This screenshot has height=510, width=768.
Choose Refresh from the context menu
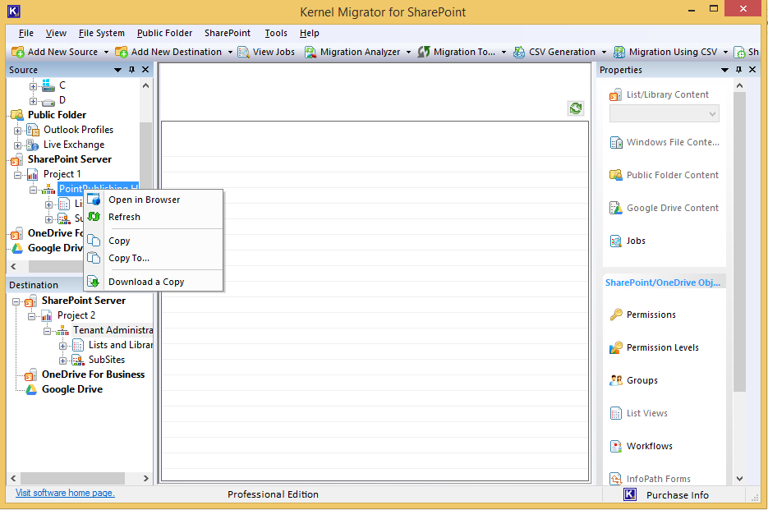[154, 217]
